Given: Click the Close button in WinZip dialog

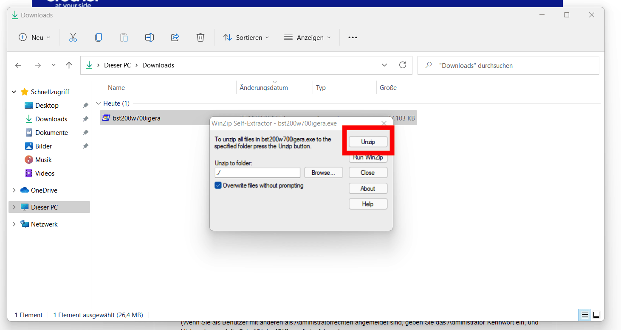Looking at the screenshot, I should [368, 173].
